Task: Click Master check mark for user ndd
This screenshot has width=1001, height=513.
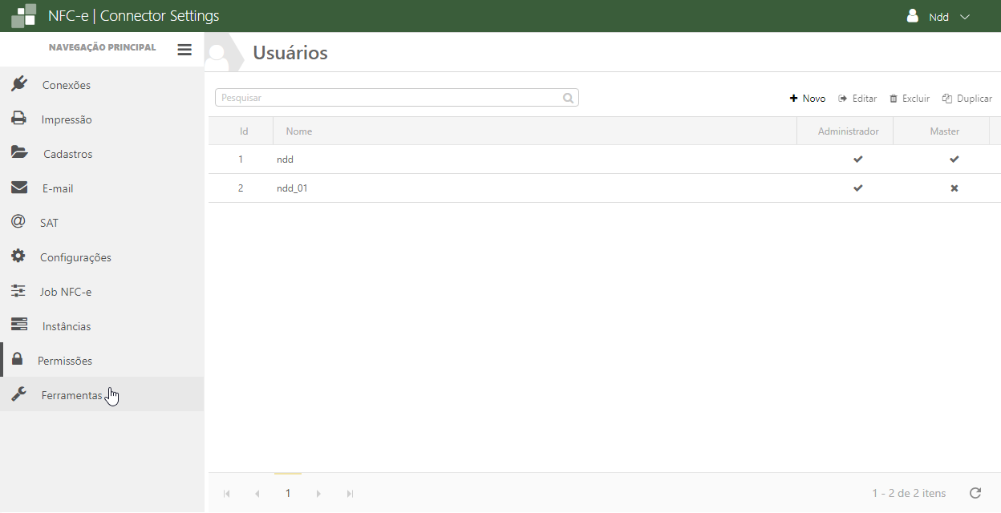Action: [x=954, y=160]
